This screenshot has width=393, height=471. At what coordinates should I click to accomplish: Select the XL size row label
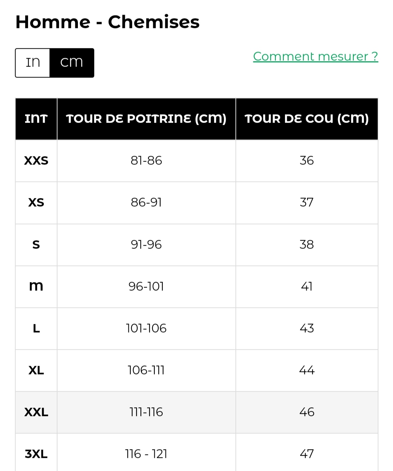click(x=36, y=370)
